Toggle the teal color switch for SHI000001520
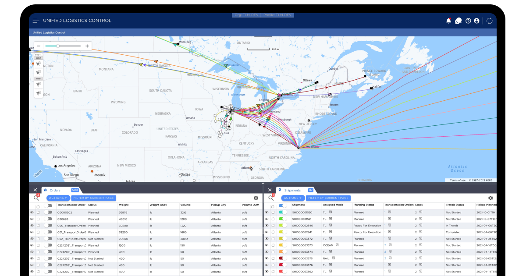The width and height of the screenshot is (526, 276). click(x=283, y=212)
